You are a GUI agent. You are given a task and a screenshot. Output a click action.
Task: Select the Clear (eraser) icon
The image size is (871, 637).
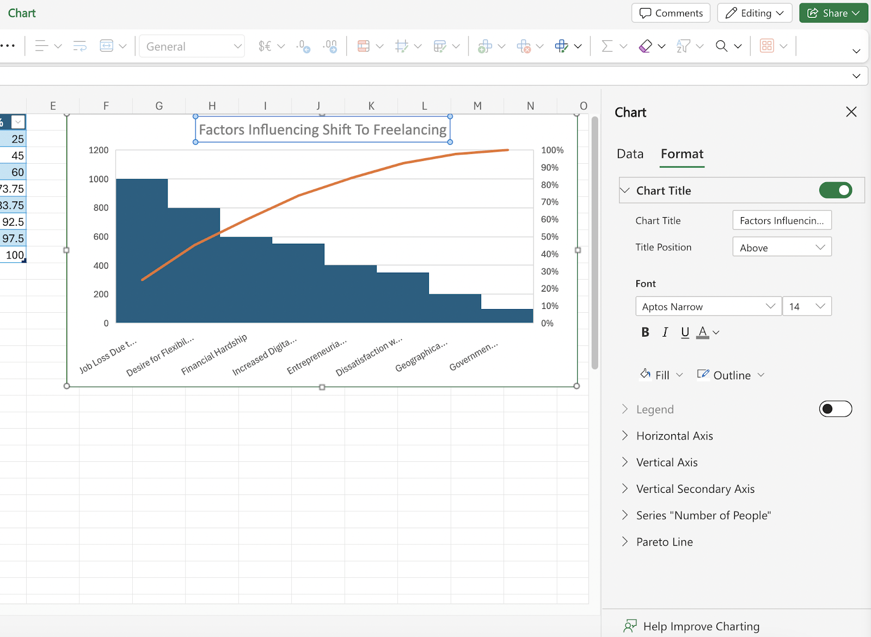click(x=647, y=46)
